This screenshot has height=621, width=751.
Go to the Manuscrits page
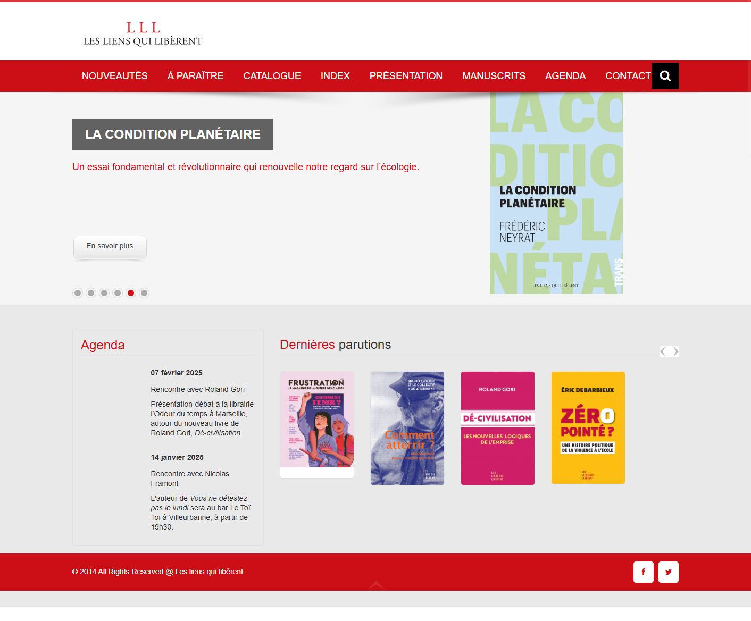coord(494,76)
